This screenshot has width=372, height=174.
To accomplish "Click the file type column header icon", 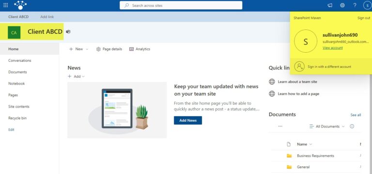I will click(289, 144).
